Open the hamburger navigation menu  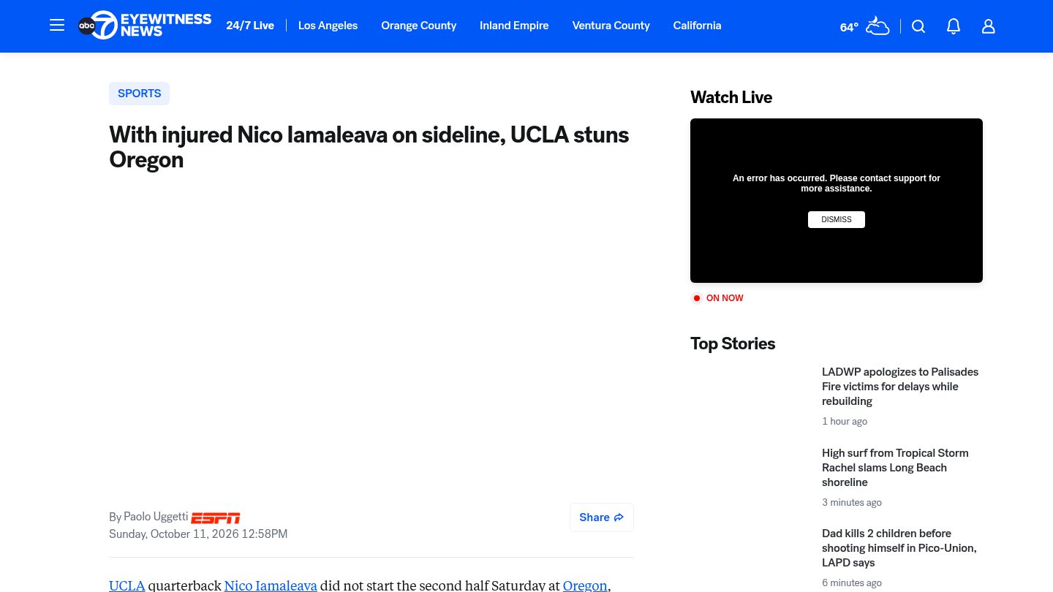57,26
